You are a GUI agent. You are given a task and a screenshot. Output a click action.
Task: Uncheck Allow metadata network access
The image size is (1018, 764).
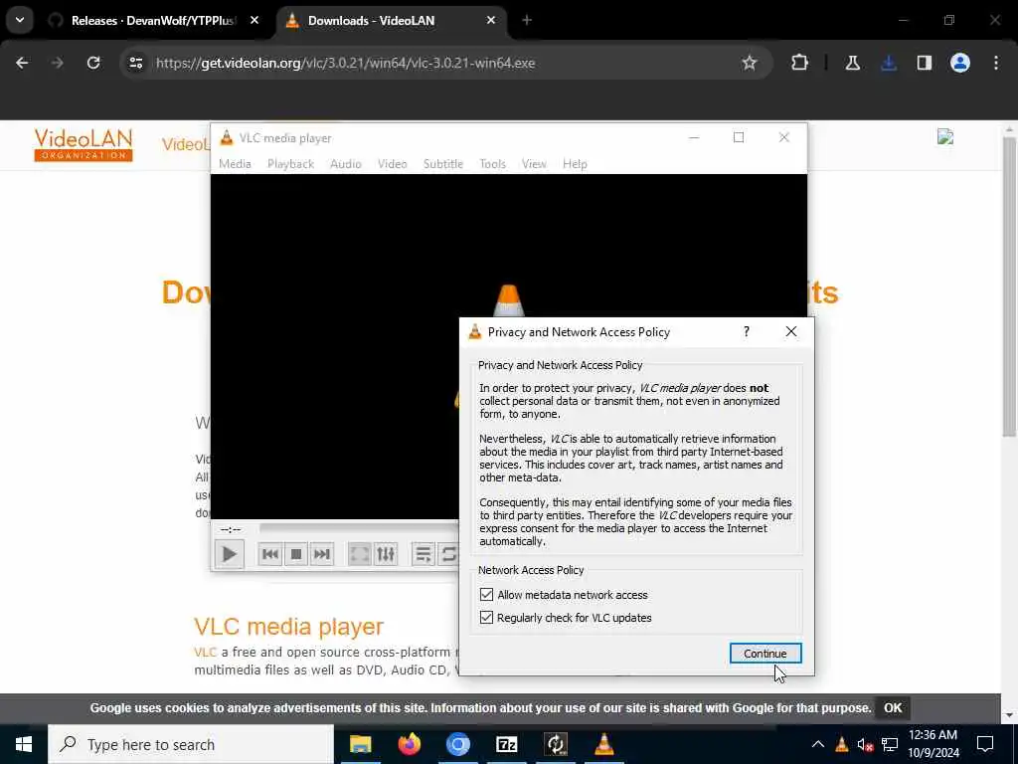tap(486, 595)
